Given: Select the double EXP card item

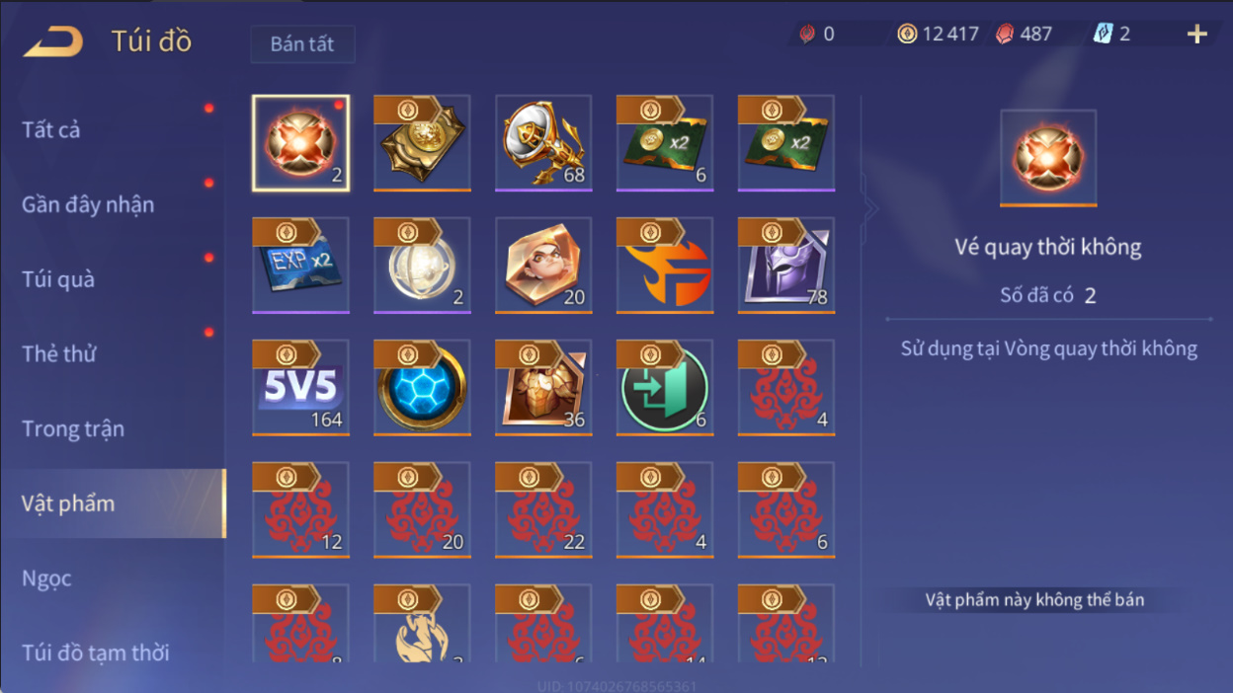Looking at the screenshot, I should [x=300, y=265].
